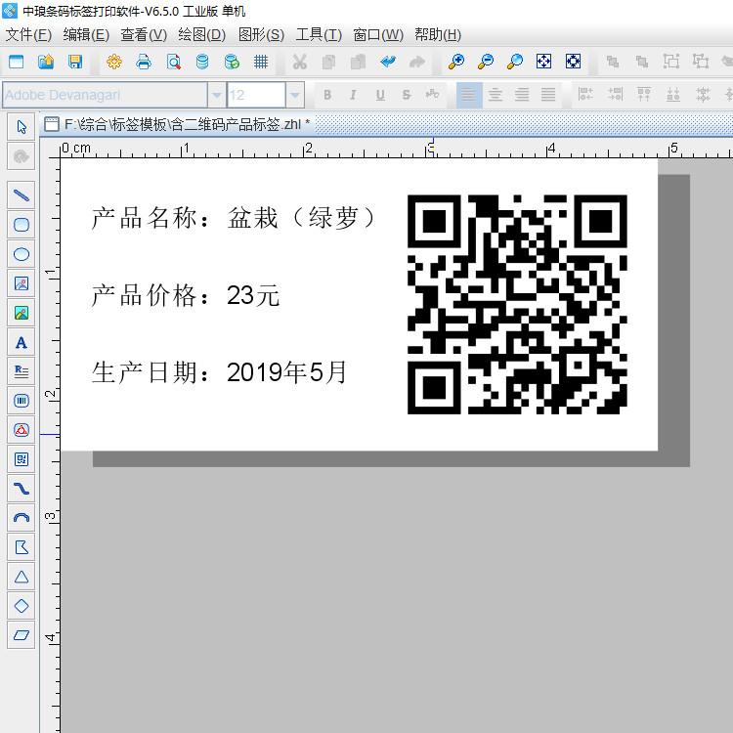Select the colored picture tool
The width and height of the screenshot is (733, 733).
click(x=22, y=313)
